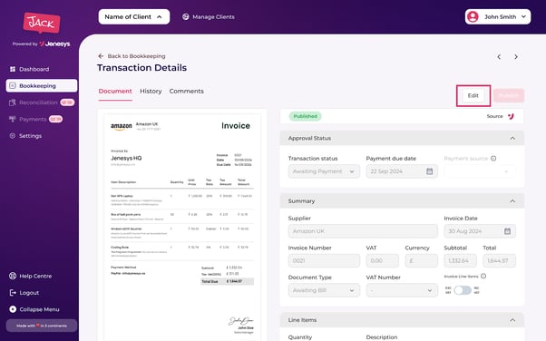Click the Payment due date field
The width and height of the screenshot is (546, 341).
(402, 171)
